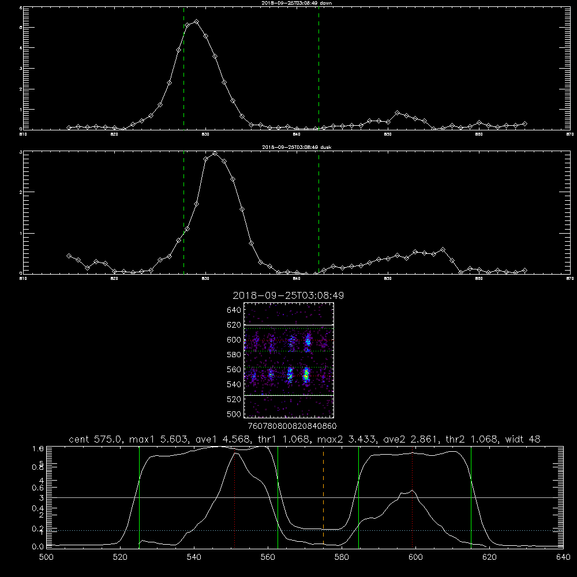577x577 pixels.
Task: Click x-axis label 620 of the bottom plot
Action: coord(489,557)
